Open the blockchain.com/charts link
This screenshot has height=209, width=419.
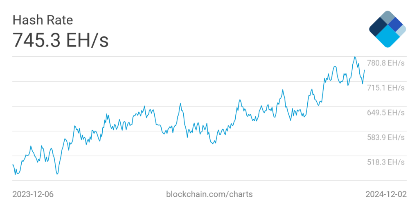tap(209, 194)
